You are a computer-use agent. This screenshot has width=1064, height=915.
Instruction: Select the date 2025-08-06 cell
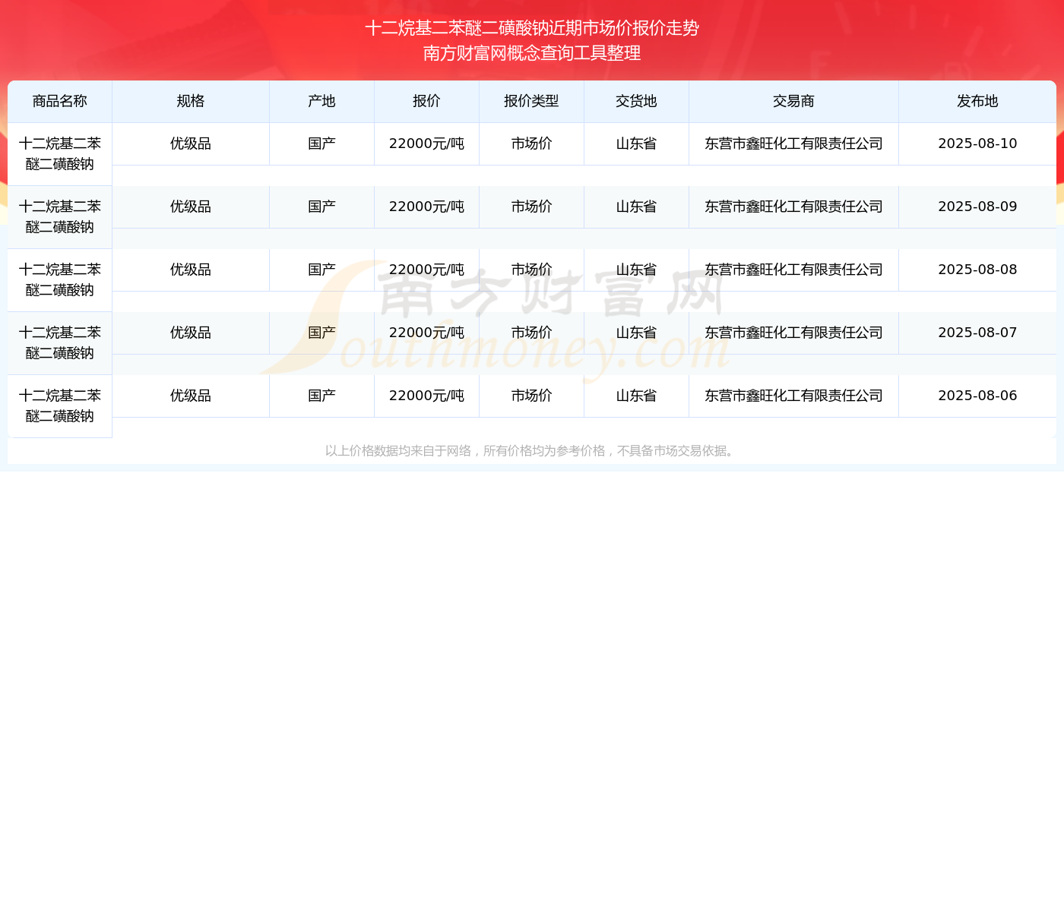(977, 396)
